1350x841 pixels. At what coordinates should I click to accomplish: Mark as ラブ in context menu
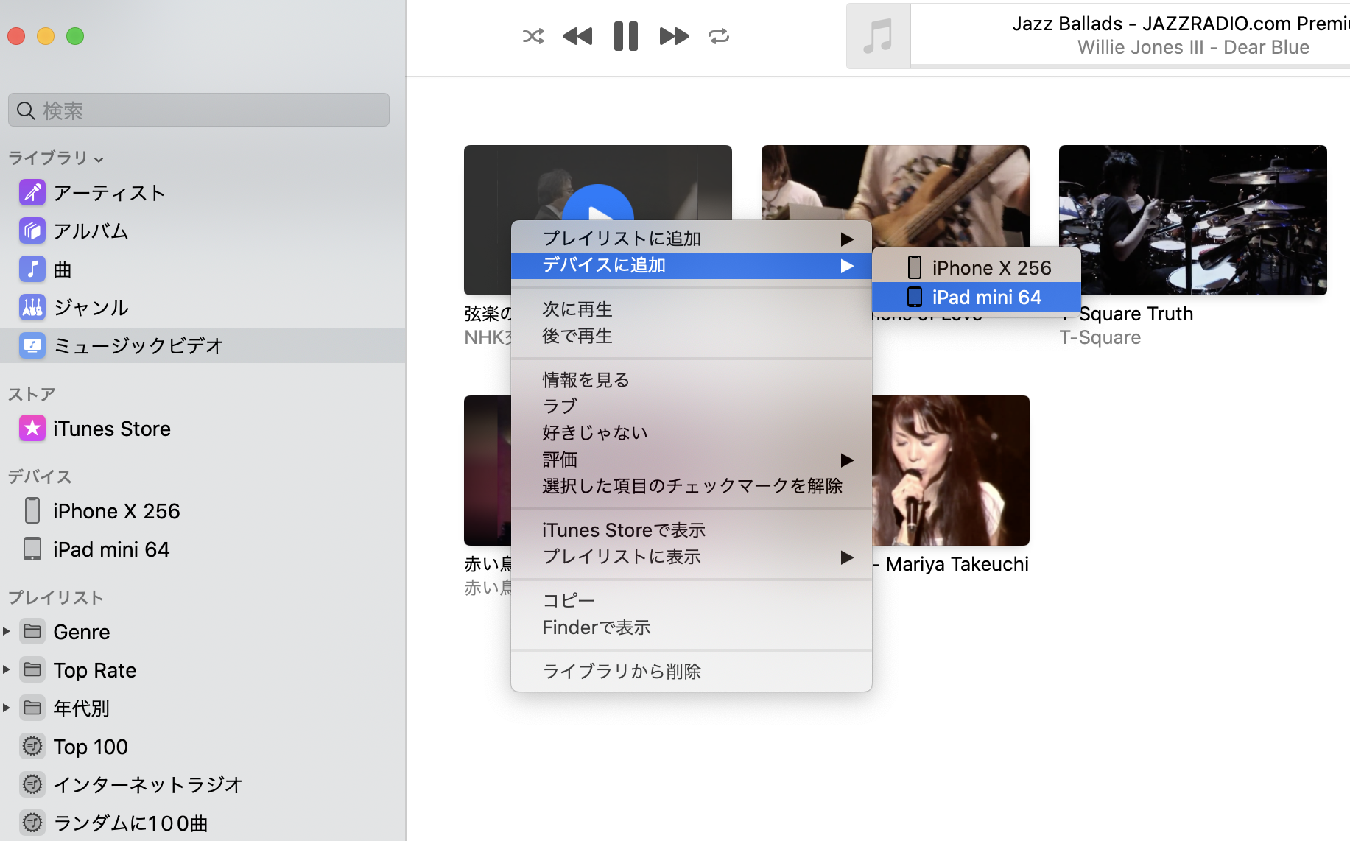[x=692, y=407]
